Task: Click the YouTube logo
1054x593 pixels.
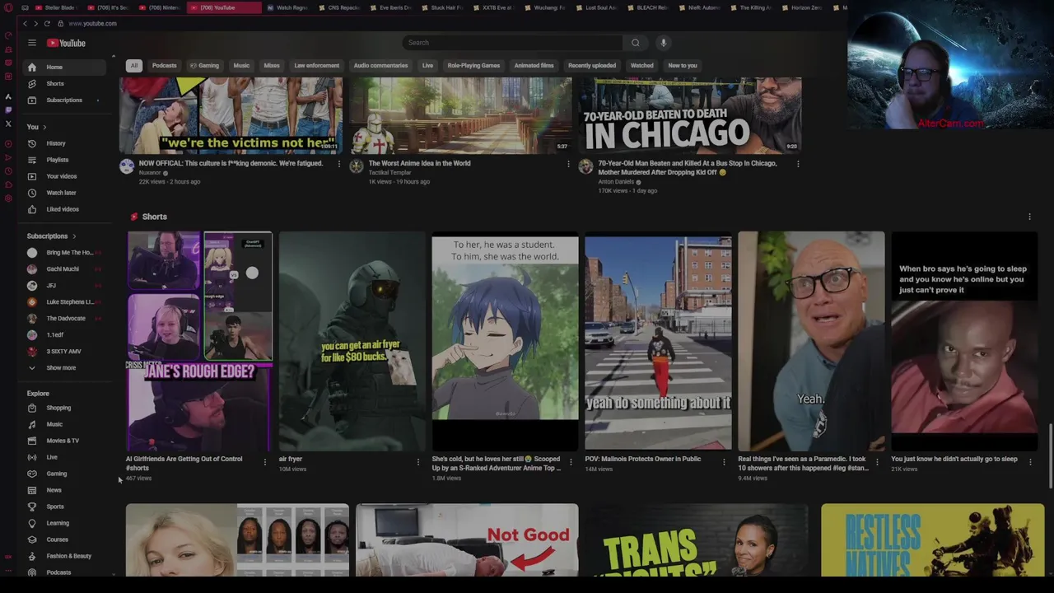Action: click(x=66, y=43)
